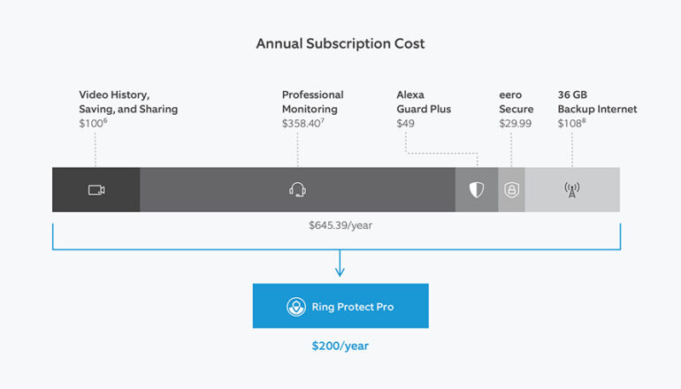
Task: Click the $29.99 eero price
Action: click(515, 124)
